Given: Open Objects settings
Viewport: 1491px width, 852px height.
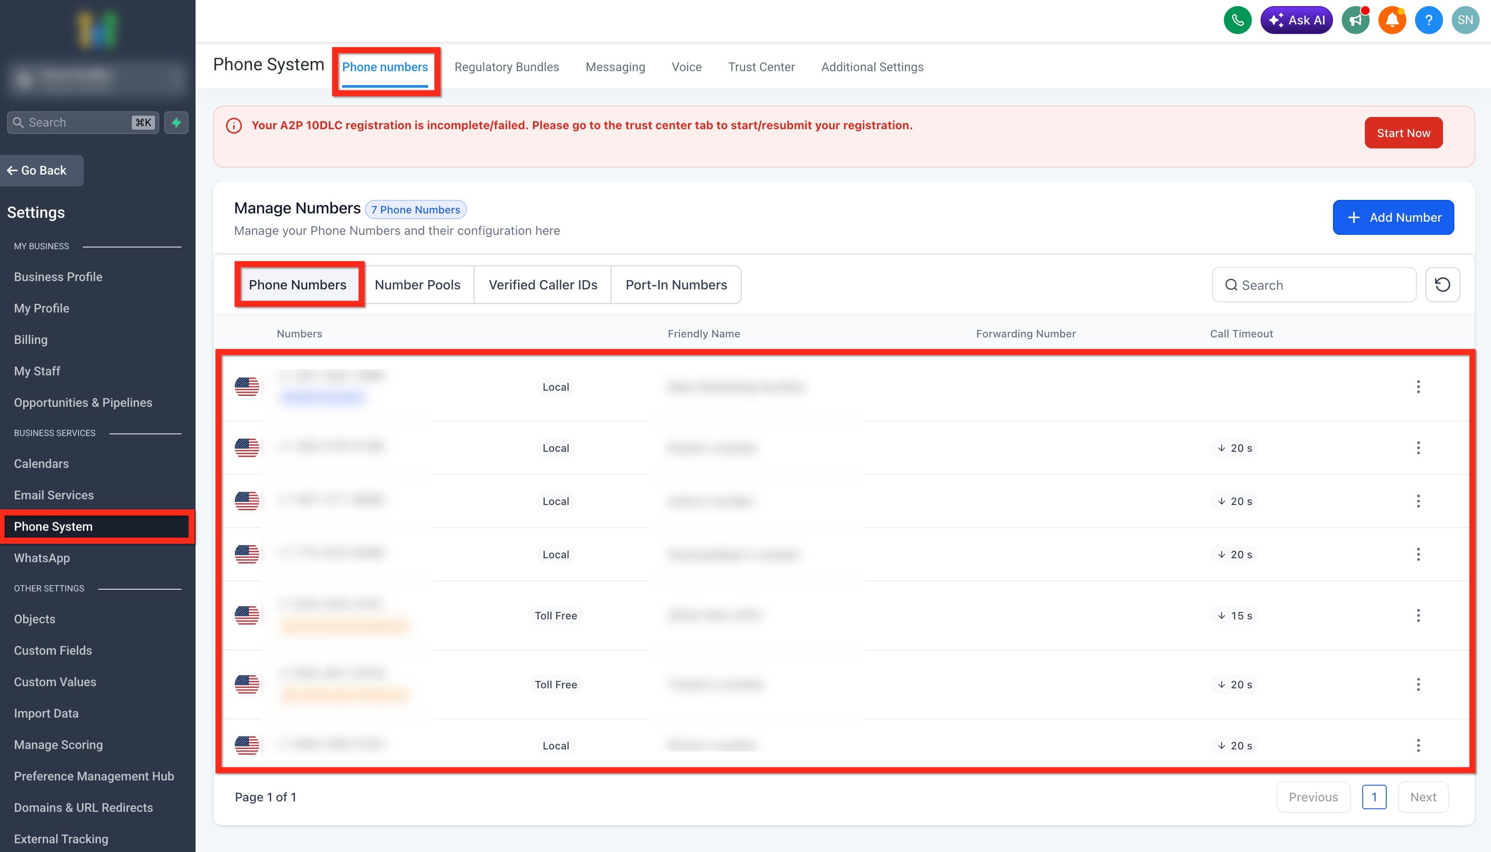Looking at the screenshot, I should click(34, 619).
